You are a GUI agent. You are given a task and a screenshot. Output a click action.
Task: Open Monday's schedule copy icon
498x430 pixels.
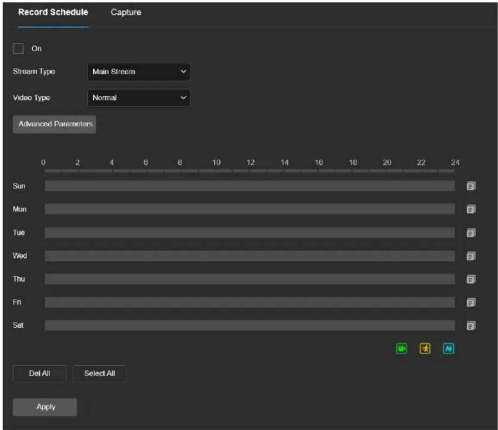point(471,209)
